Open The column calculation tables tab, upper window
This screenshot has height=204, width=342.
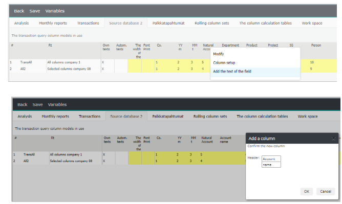265,23
